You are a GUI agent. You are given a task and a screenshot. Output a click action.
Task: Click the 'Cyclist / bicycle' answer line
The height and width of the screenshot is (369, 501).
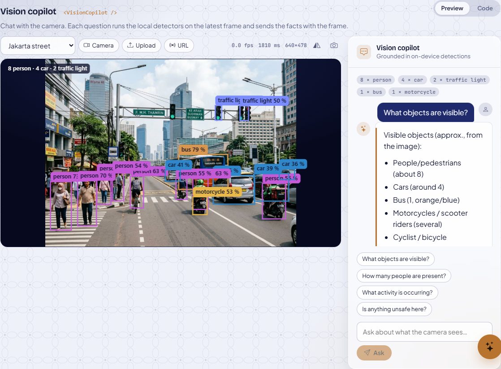[x=419, y=237]
